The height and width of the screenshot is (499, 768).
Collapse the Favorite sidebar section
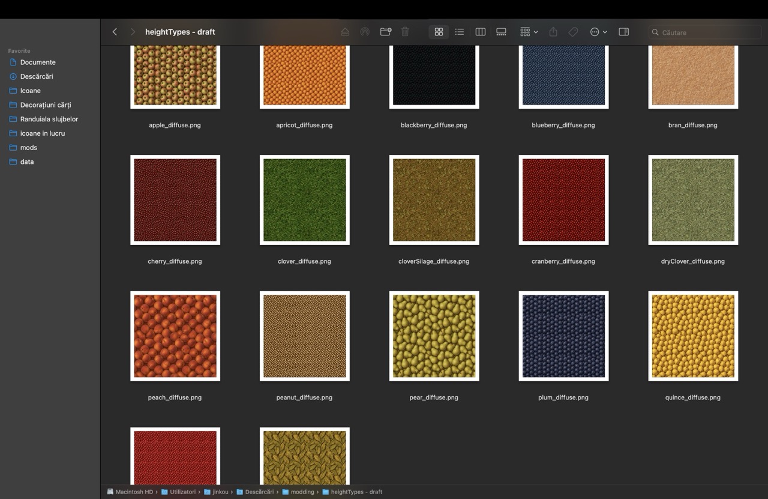(19, 50)
